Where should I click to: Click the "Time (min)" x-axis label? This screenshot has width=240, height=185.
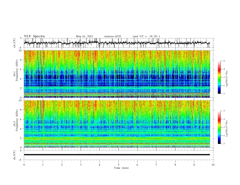(x=121, y=168)
